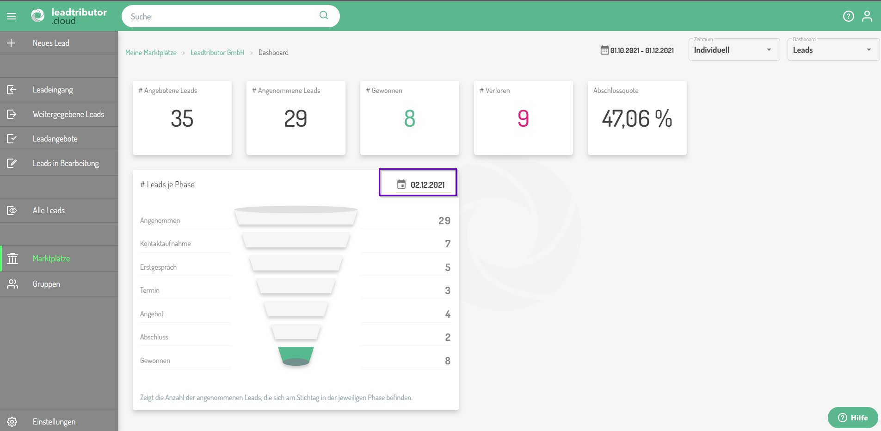
Task: Open Weitergegebene Leads menu item
Action: point(68,114)
